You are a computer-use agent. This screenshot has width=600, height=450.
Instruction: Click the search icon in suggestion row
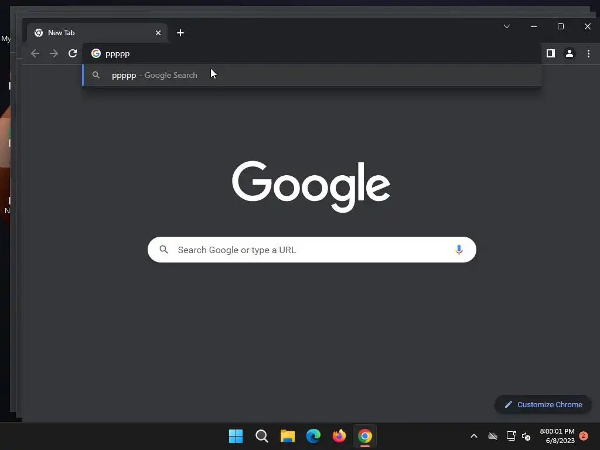[x=96, y=76]
